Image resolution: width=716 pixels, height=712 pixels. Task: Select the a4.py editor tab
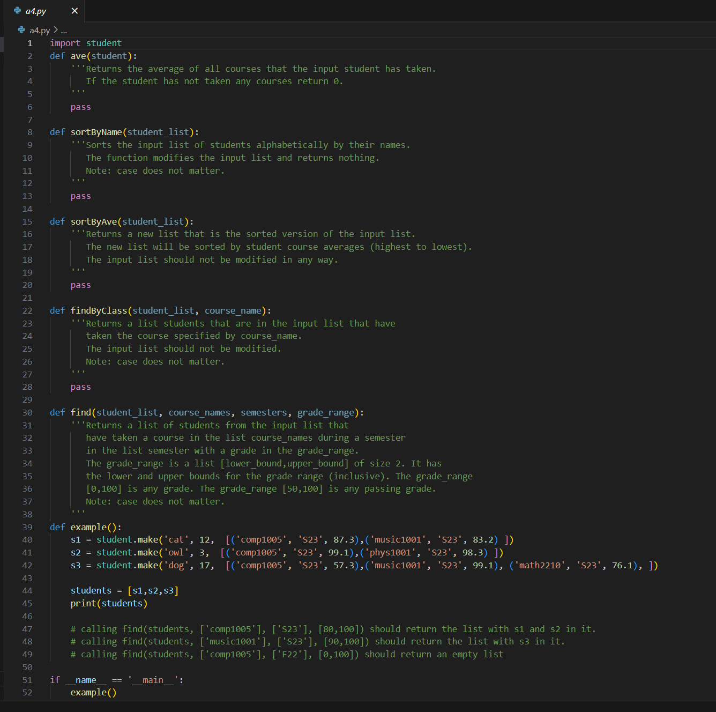pos(45,11)
